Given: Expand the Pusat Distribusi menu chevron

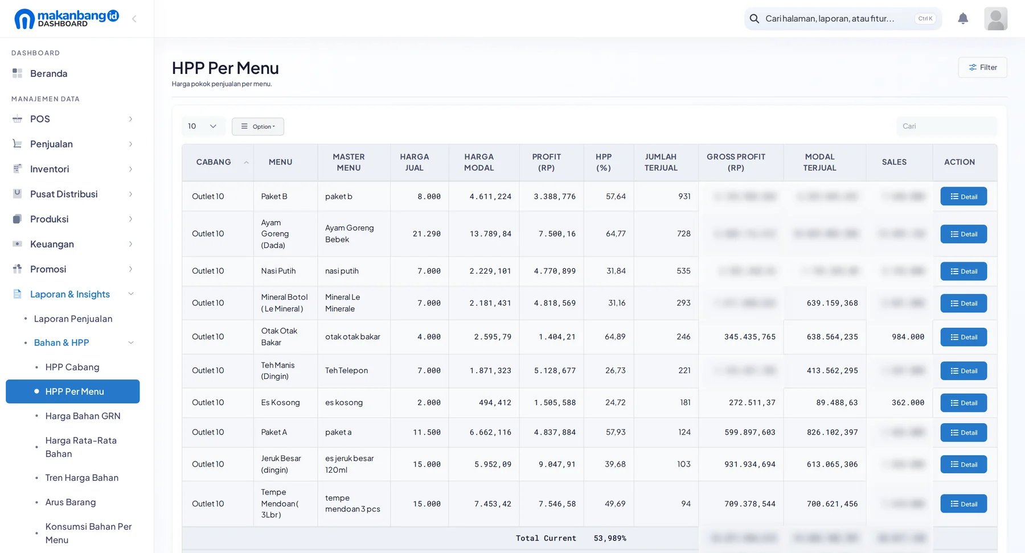Looking at the screenshot, I should coord(130,194).
